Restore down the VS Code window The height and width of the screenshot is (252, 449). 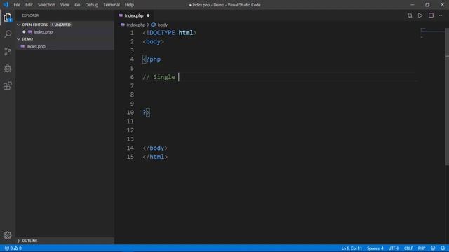pos(427,5)
